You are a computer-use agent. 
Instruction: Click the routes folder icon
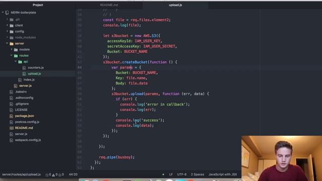(x=16, y=56)
